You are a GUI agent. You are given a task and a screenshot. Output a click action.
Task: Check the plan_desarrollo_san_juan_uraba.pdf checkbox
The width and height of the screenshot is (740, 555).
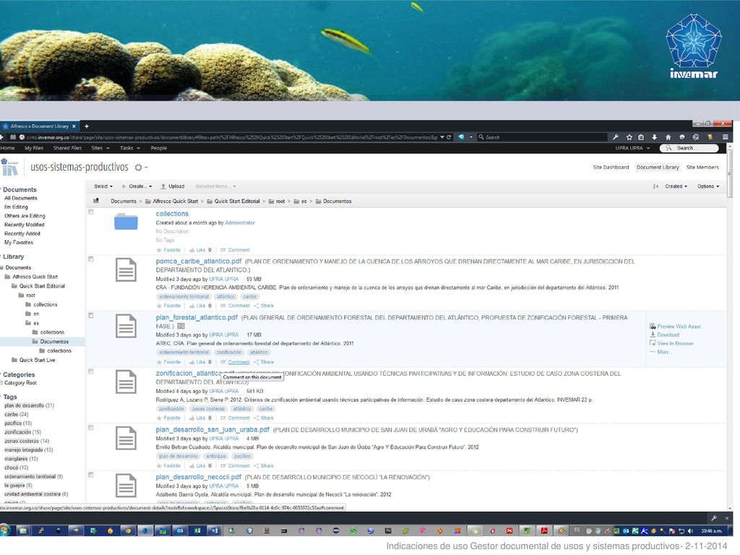coord(91,428)
